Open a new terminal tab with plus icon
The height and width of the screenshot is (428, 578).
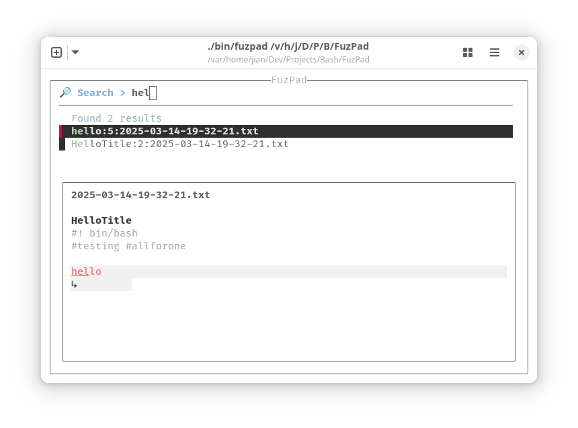tap(56, 52)
